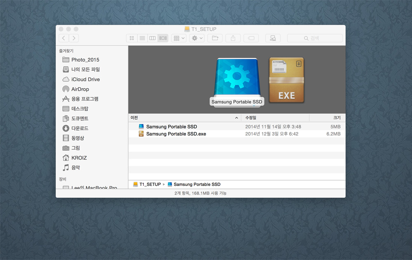This screenshot has width=412, height=260.
Task: Click the new folder toolbar icon
Action: (x=215, y=38)
